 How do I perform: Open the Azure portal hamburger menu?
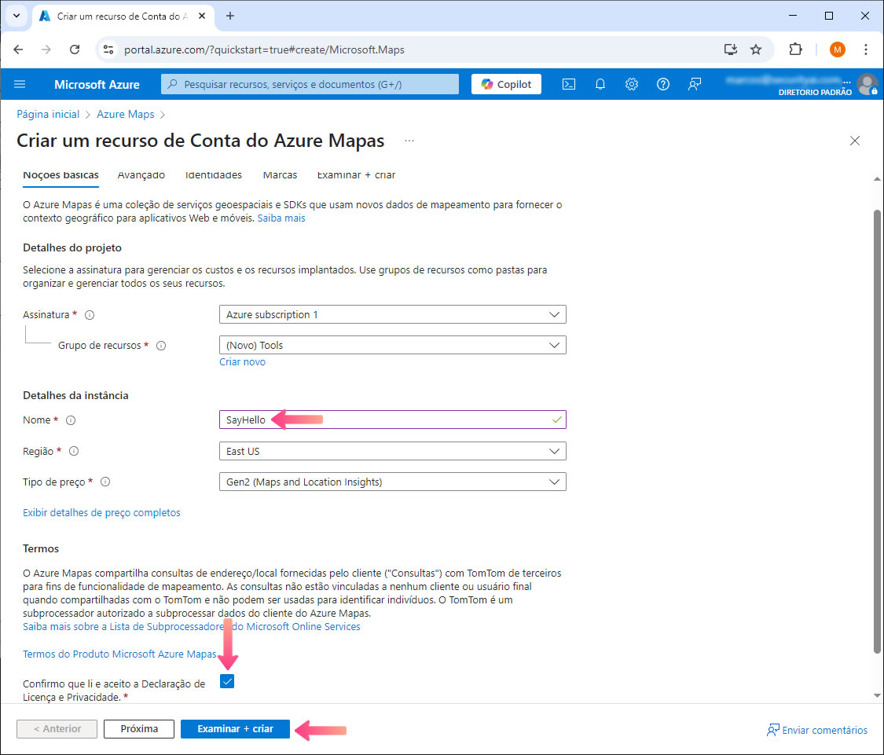click(x=20, y=84)
